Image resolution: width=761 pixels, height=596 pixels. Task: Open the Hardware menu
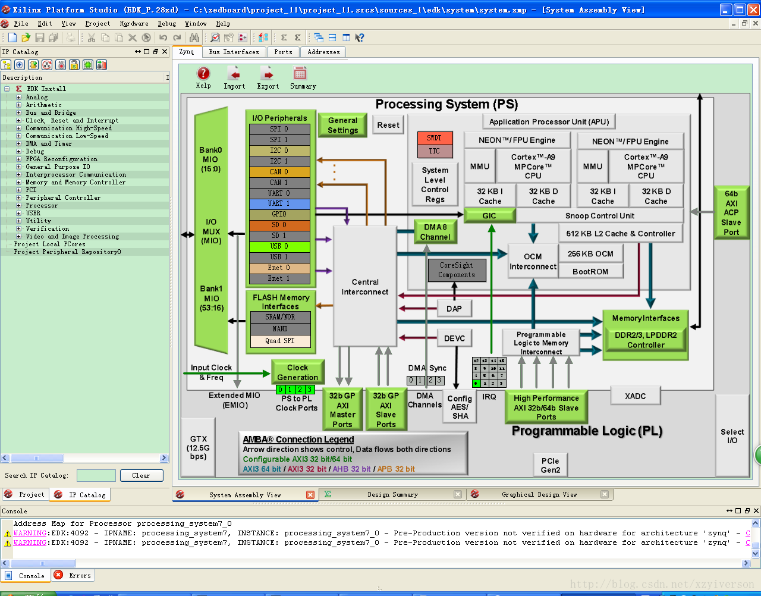[x=134, y=23]
